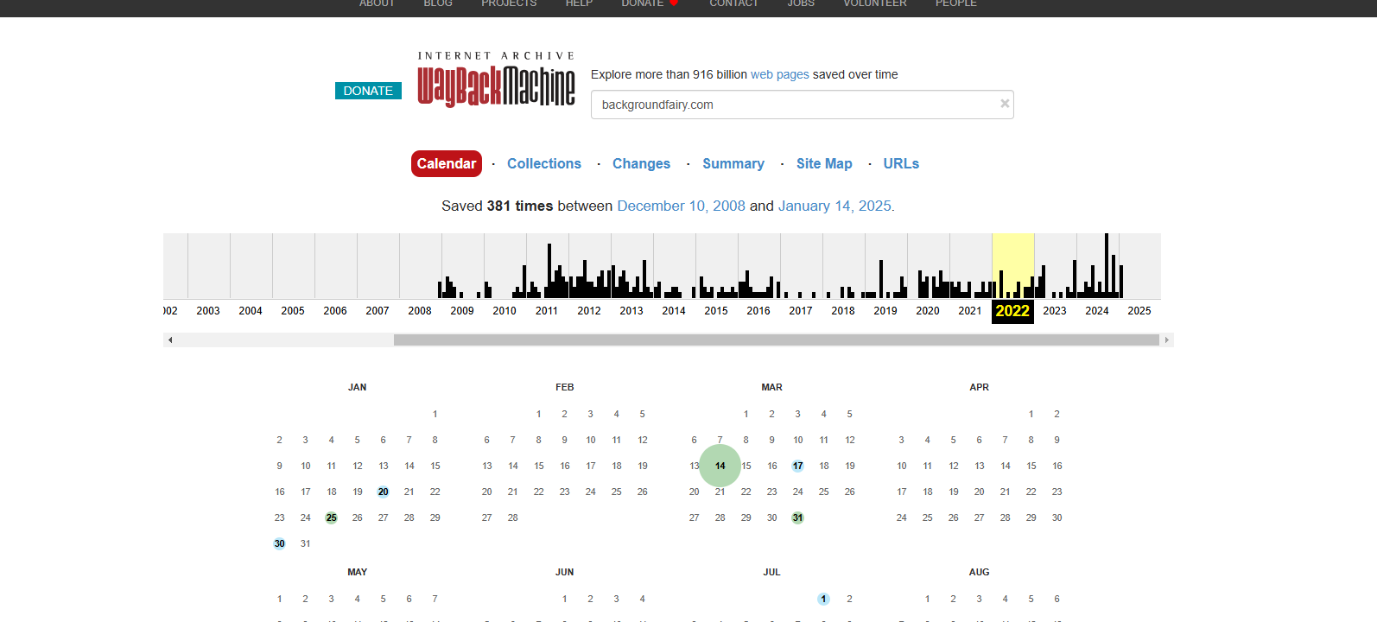Open the Changes tab
1377x622 pixels.
click(641, 163)
